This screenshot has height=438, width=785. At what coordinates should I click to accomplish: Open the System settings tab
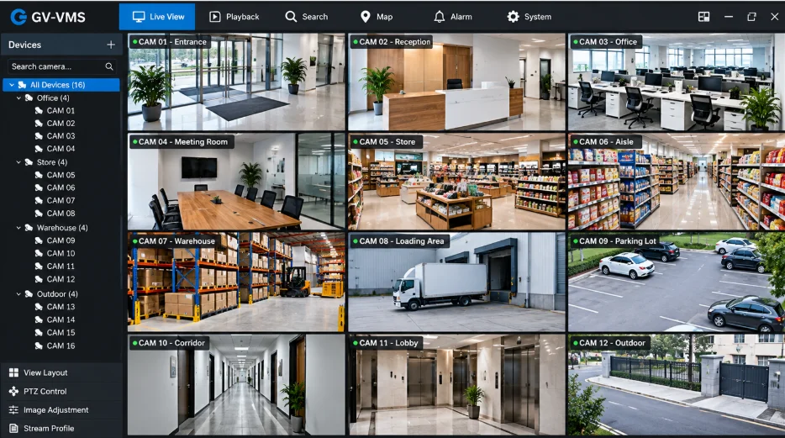click(529, 17)
